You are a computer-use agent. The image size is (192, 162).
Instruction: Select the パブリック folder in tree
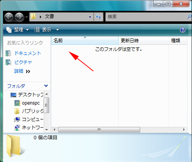[33, 111]
